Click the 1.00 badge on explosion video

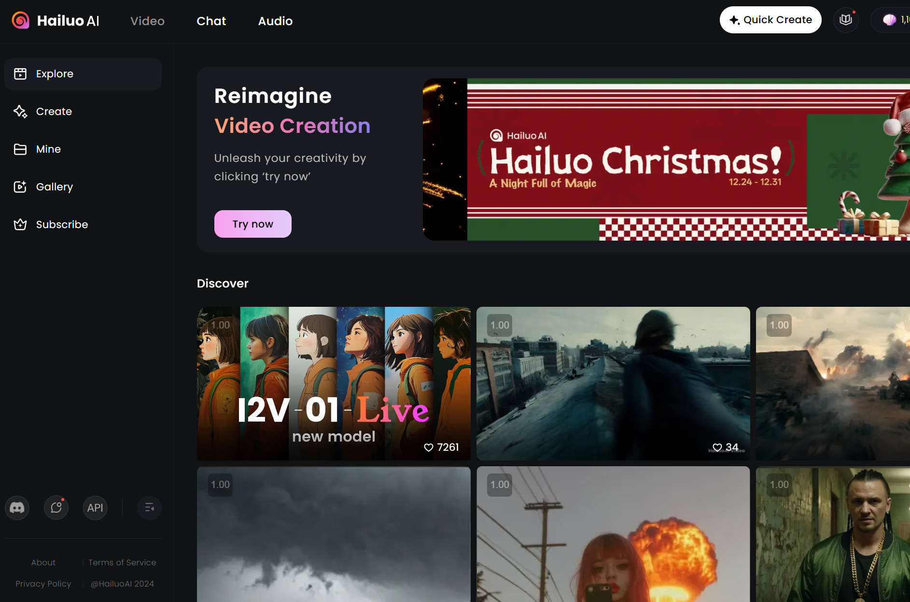pos(500,485)
